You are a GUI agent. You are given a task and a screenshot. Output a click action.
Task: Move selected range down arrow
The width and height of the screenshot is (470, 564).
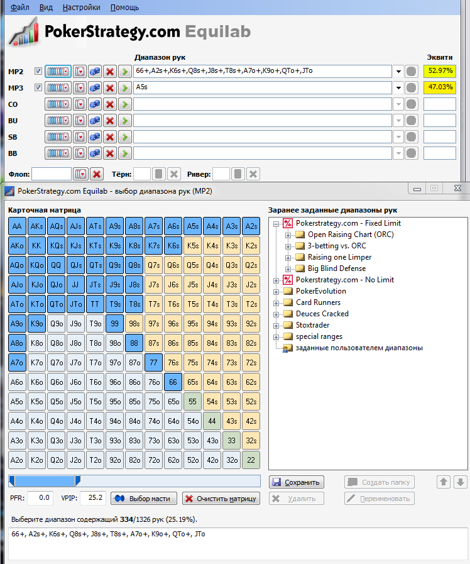coord(461,482)
